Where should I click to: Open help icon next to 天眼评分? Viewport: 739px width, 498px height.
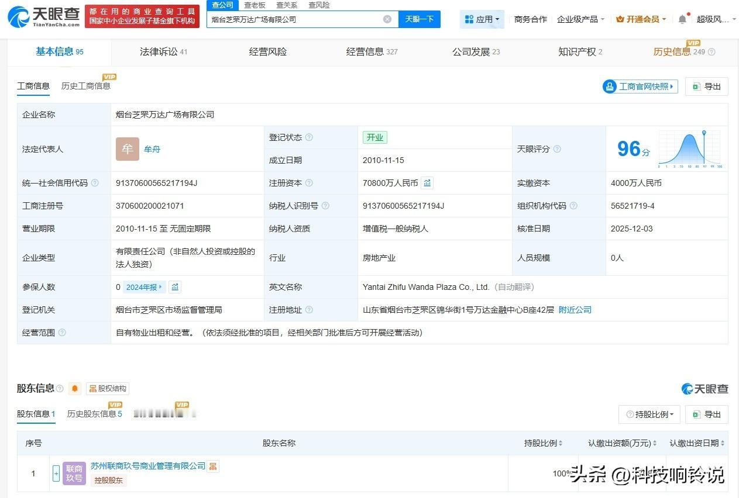pos(556,149)
